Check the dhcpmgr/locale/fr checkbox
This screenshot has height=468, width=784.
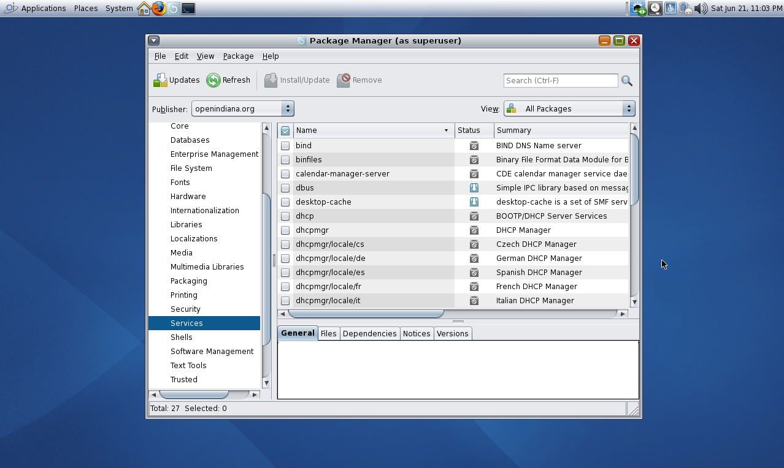click(285, 287)
